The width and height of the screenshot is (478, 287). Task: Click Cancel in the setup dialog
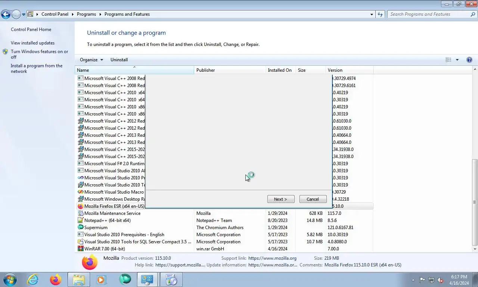click(x=313, y=199)
